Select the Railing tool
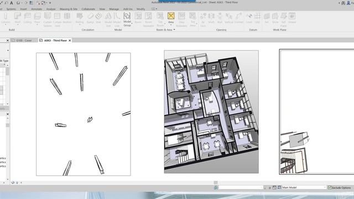 coord(80,18)
